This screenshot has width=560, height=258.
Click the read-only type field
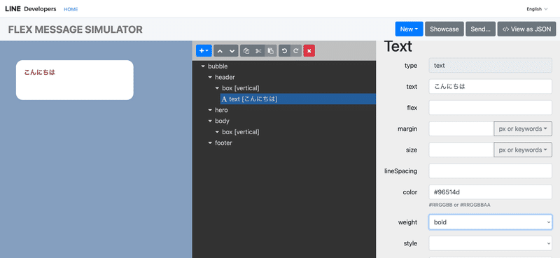pyautogui.click(x=491, y=66)
